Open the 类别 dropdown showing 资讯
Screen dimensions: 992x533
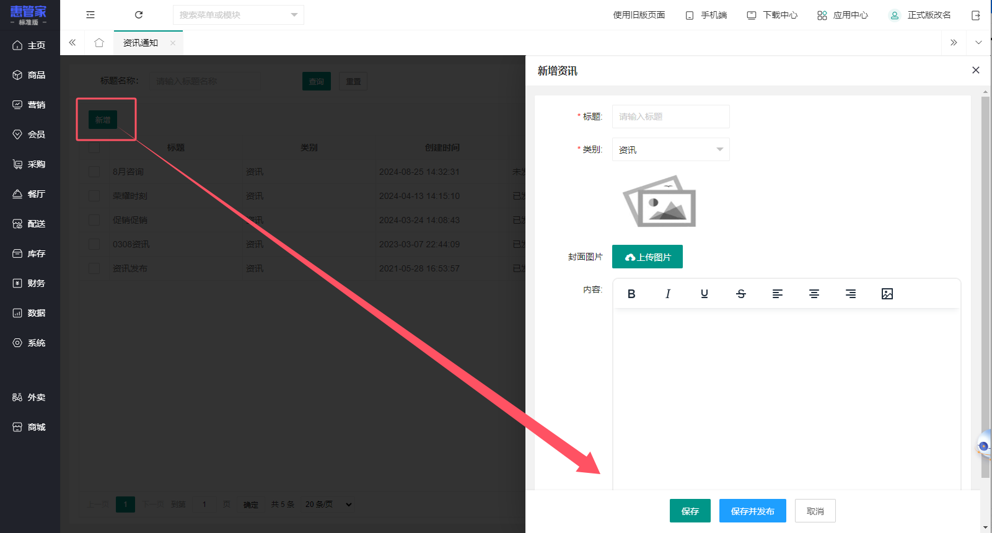[671, 149]
